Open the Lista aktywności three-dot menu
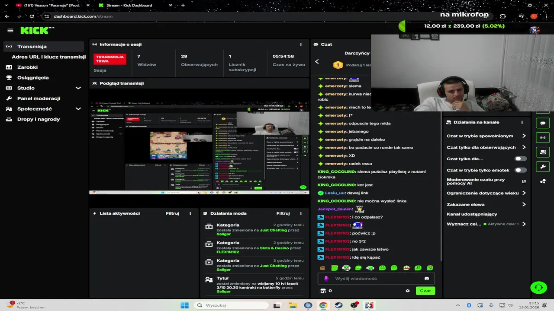 [190, 213]
